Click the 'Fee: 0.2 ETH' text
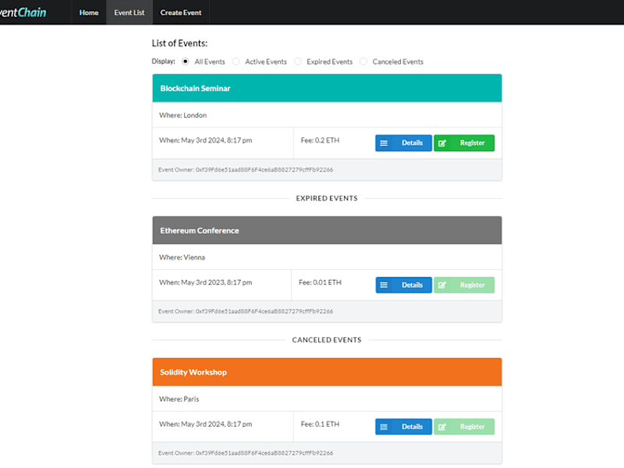Viewport: 624px width, 468px height. tap(320, 140)
